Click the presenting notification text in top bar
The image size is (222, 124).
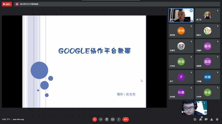pos(29,4)
